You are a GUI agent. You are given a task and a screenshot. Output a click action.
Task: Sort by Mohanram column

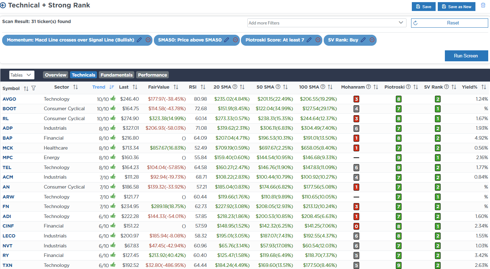pos(376,87)
